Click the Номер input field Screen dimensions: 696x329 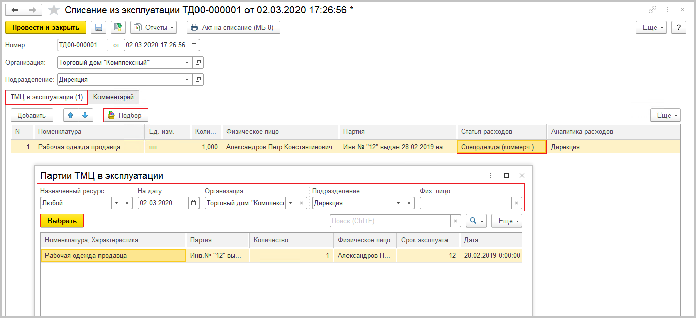(83, 45)
